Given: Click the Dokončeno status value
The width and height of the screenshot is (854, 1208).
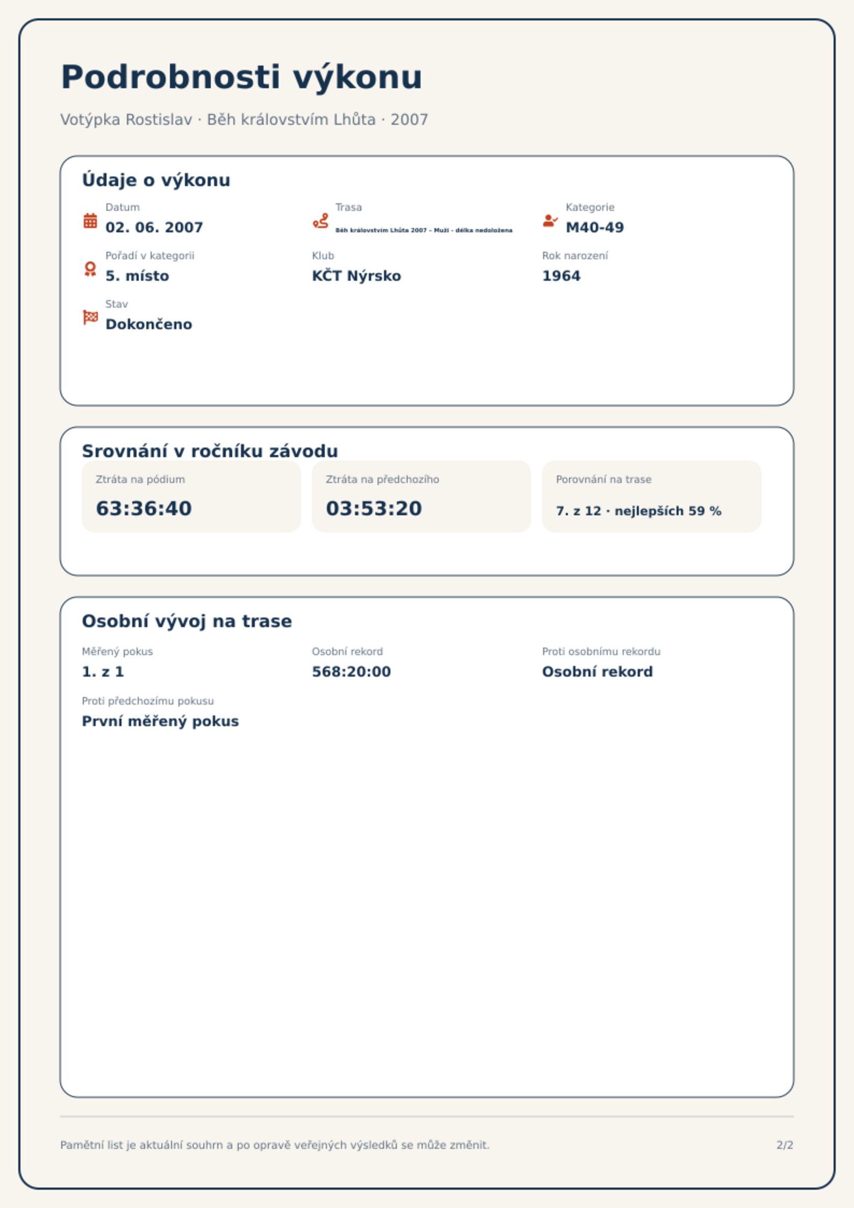Looking at the screenshot, I should pos(149,324).
